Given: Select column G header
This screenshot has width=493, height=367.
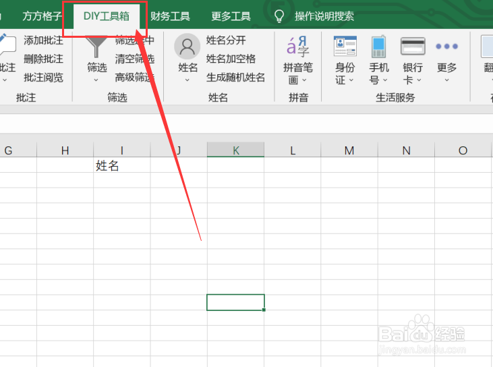Looking at the screenshot, I should click(x=18, y=150).
